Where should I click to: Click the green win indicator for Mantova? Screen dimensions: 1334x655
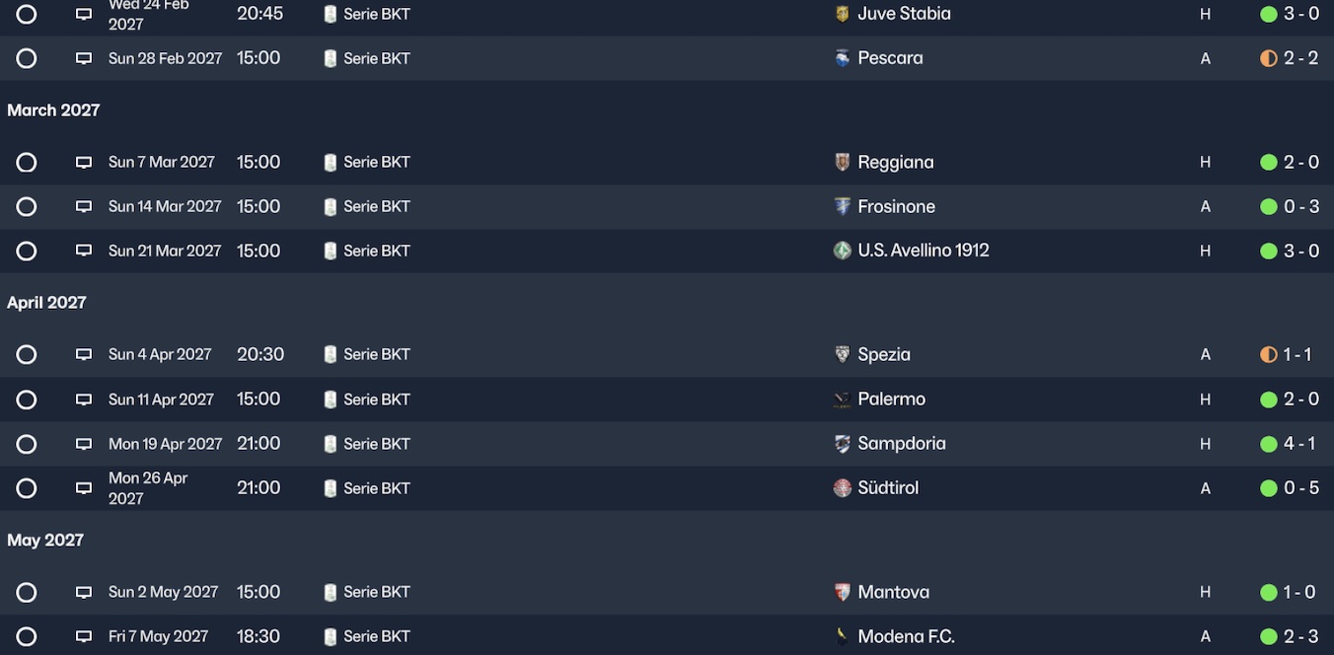[x=1269, y=592]
